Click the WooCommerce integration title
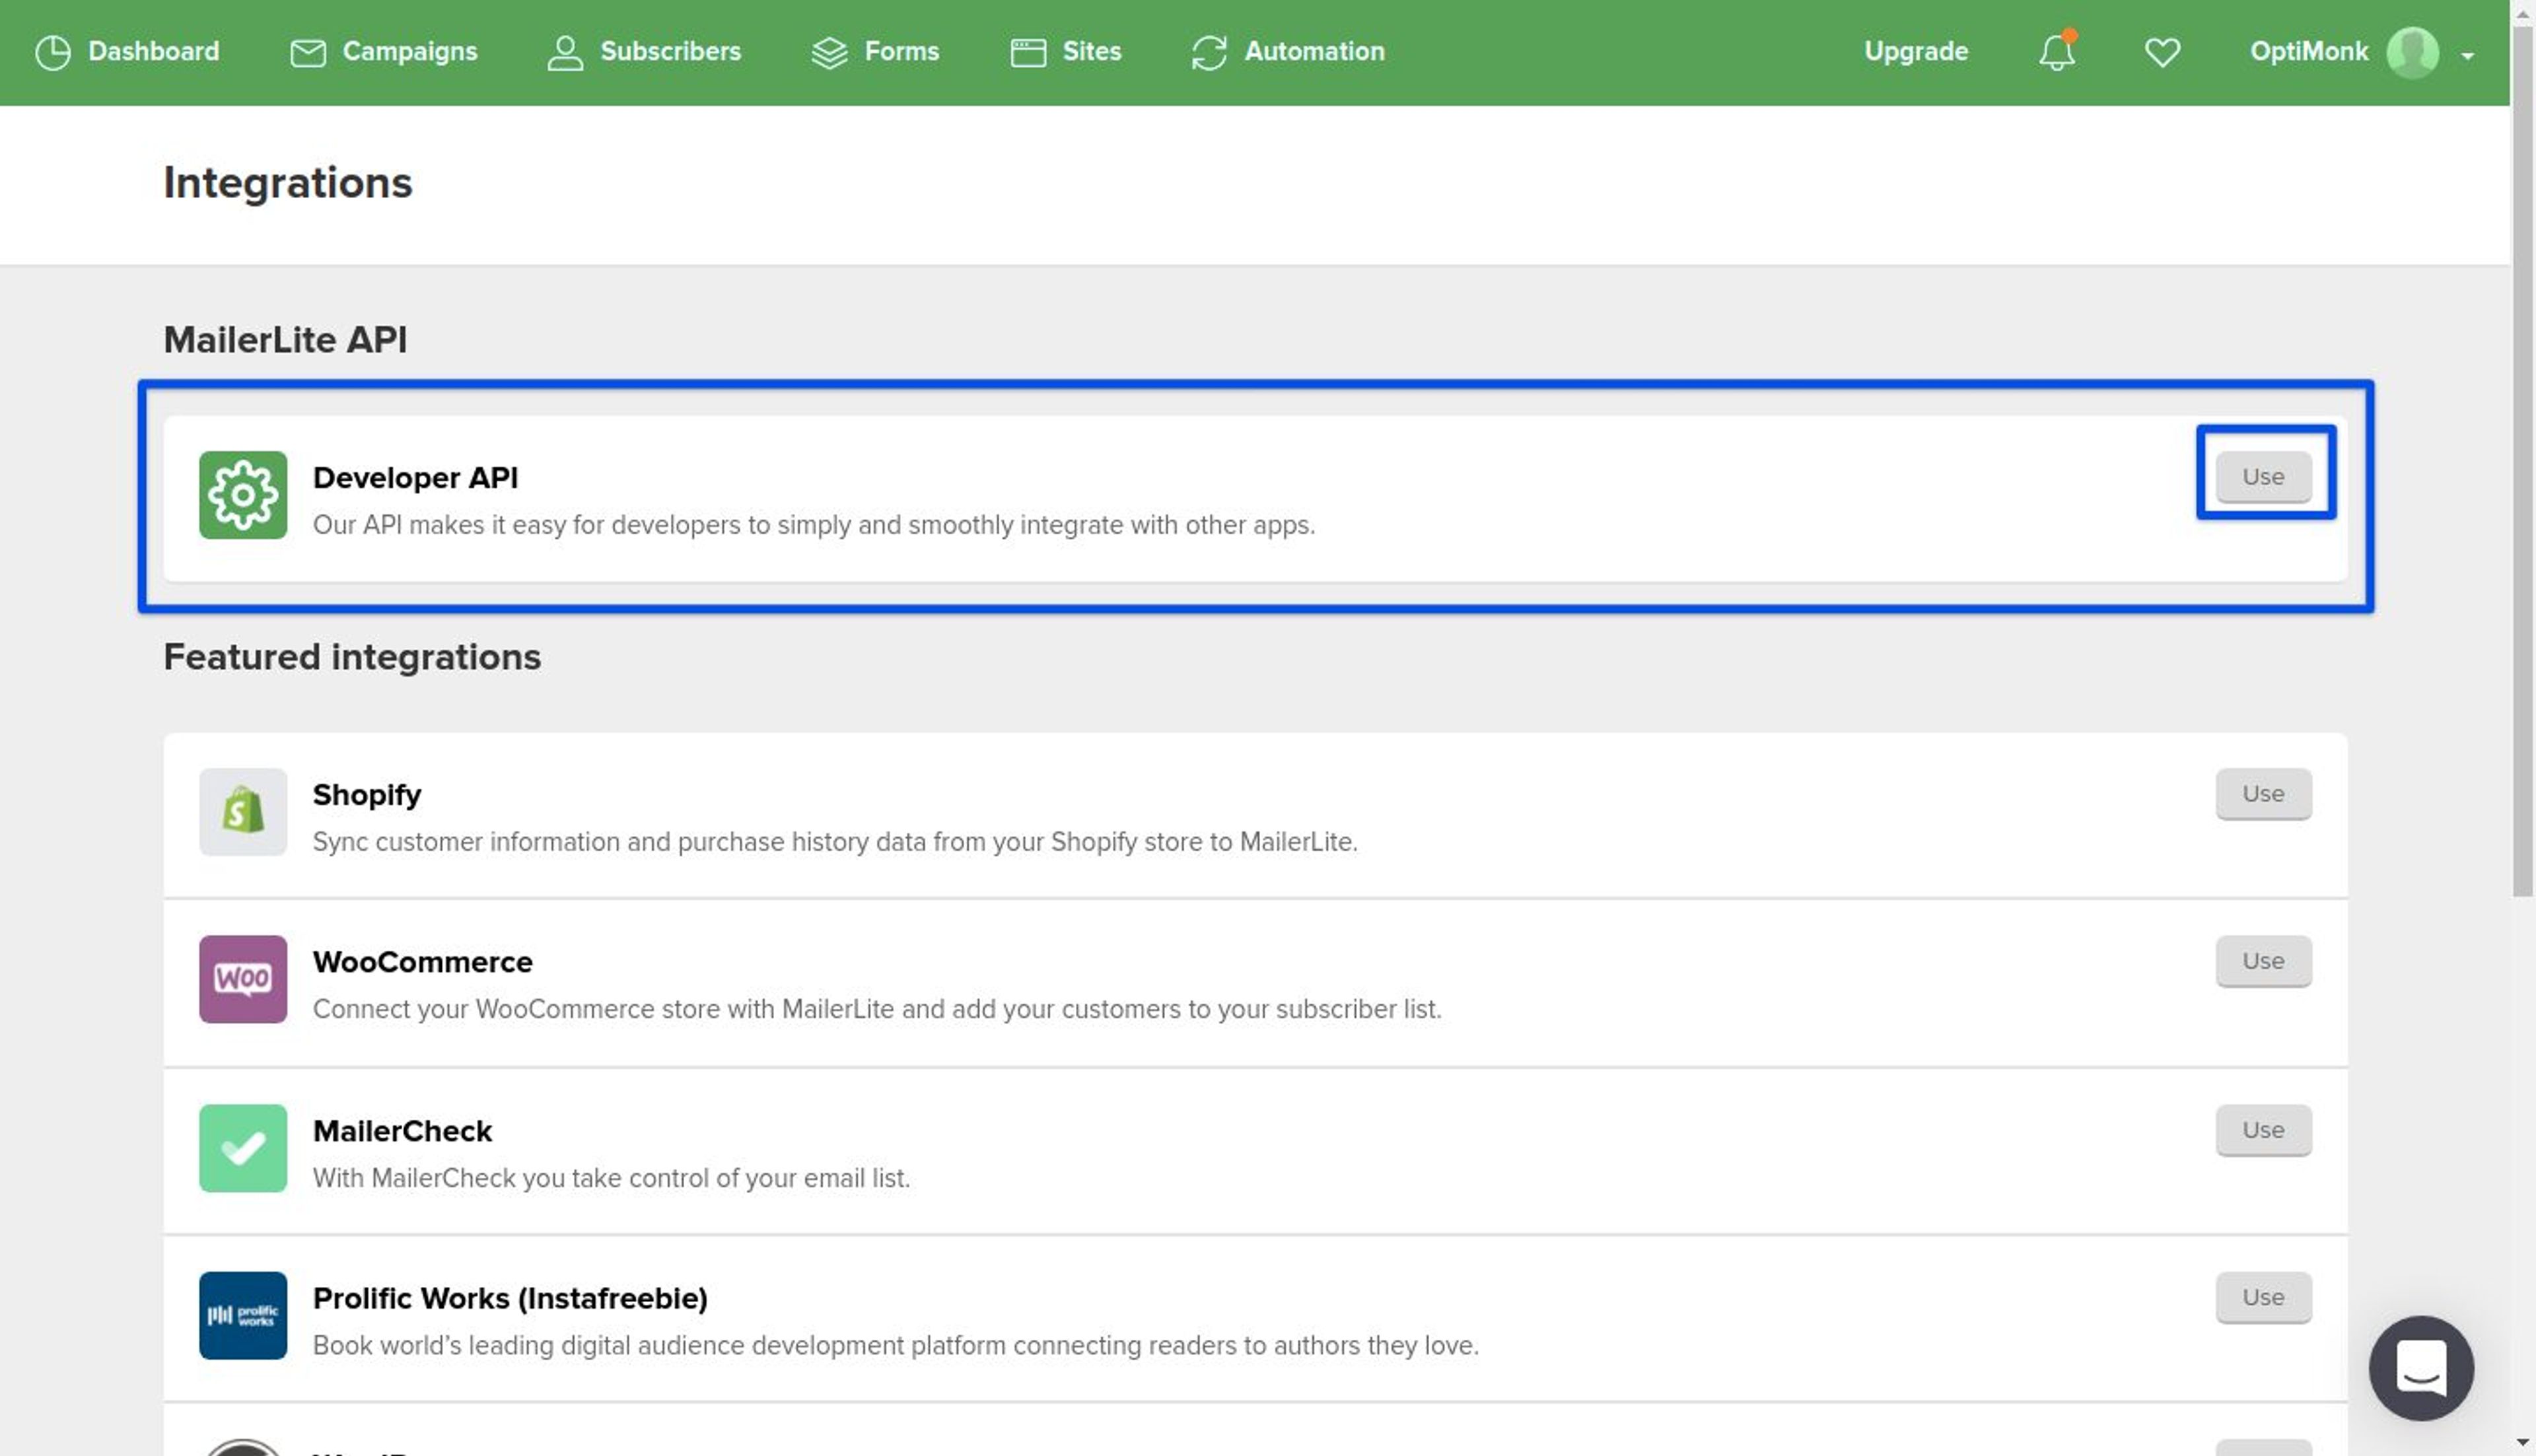The image size is (2536, 1456). coord(422,961)
